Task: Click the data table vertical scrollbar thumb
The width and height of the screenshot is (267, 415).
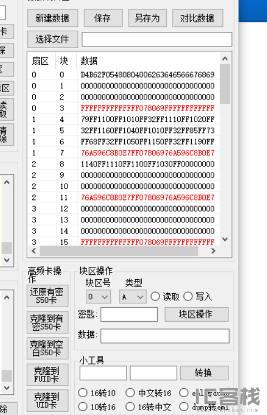Action: pyautogui.click(x=225, y=84)
